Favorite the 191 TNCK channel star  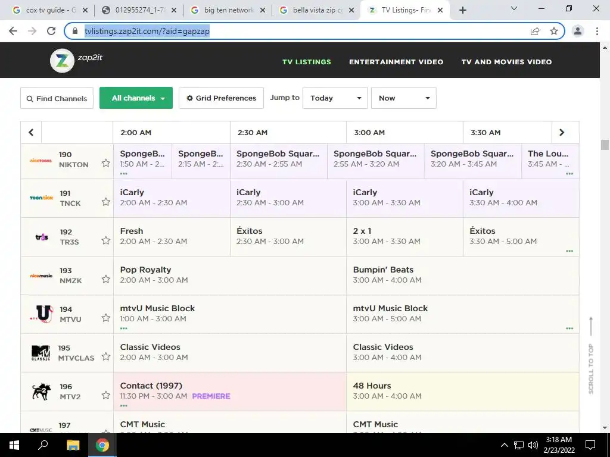click(106, 202)
